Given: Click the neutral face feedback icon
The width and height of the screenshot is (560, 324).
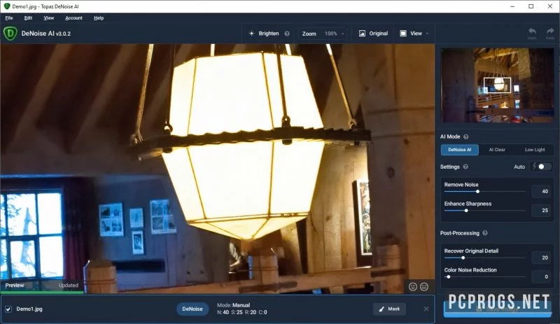Looking at the screenshot, I should point(424,286).
